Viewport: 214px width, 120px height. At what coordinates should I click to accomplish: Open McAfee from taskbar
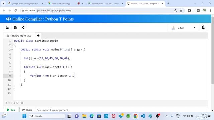coord(114,116)
